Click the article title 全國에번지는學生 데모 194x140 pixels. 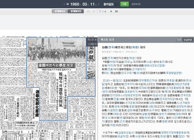click(x=123, y=47)
